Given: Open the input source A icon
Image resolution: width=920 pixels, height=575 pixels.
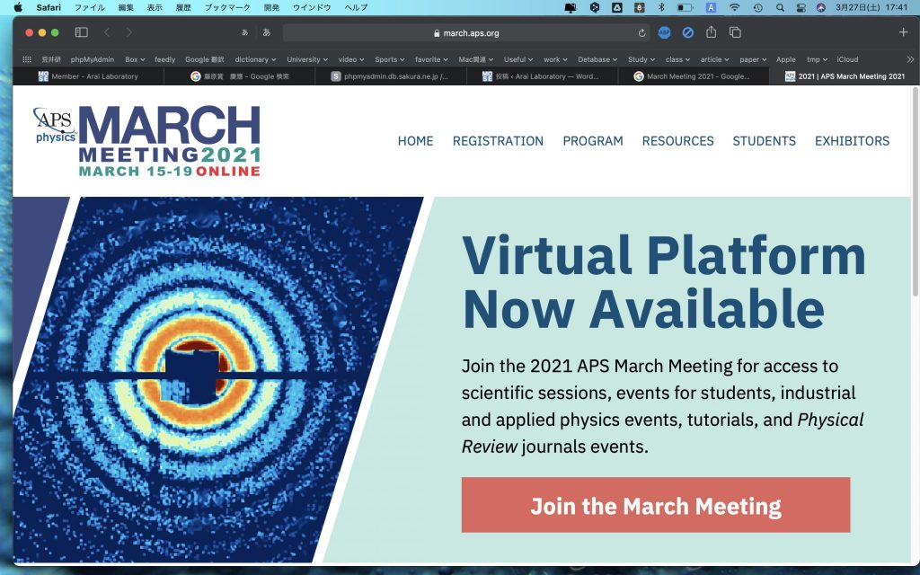Looking at the screenshot, I should (711, 7).
